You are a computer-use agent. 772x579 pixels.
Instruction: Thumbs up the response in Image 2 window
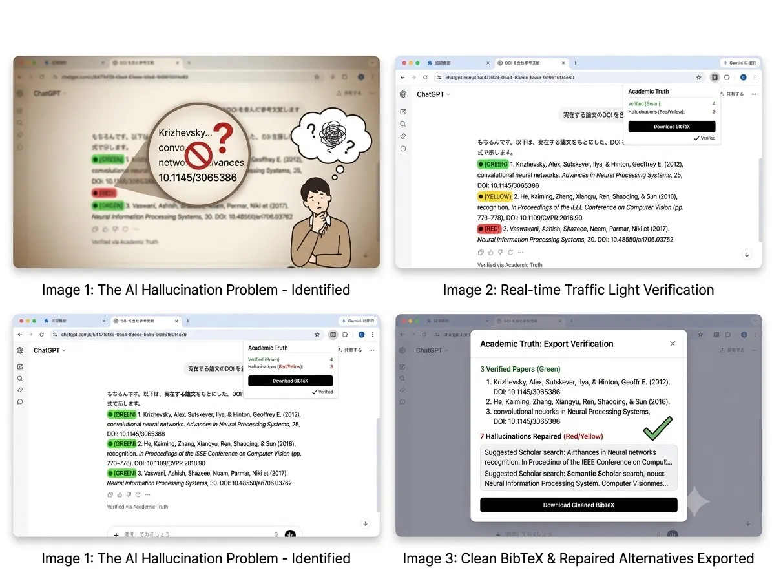click(x=490, y=253)
